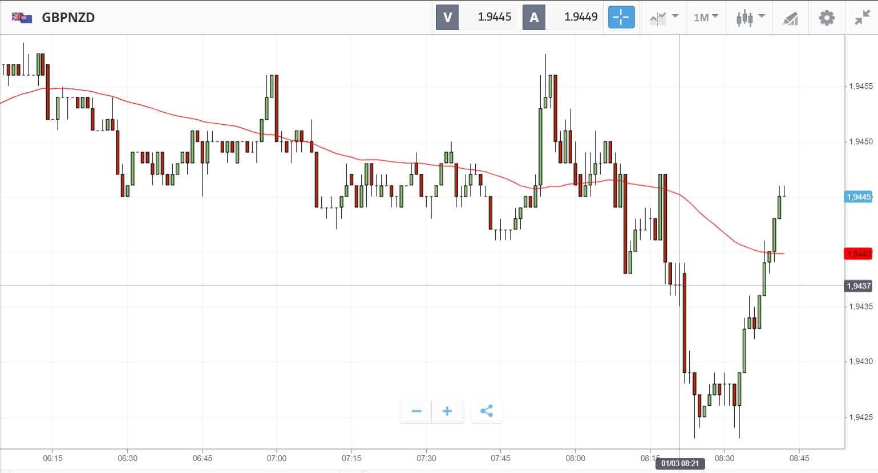Click the sell price 1.9445 value
Screen dimensions: 878x473
(x=494, y=17)
